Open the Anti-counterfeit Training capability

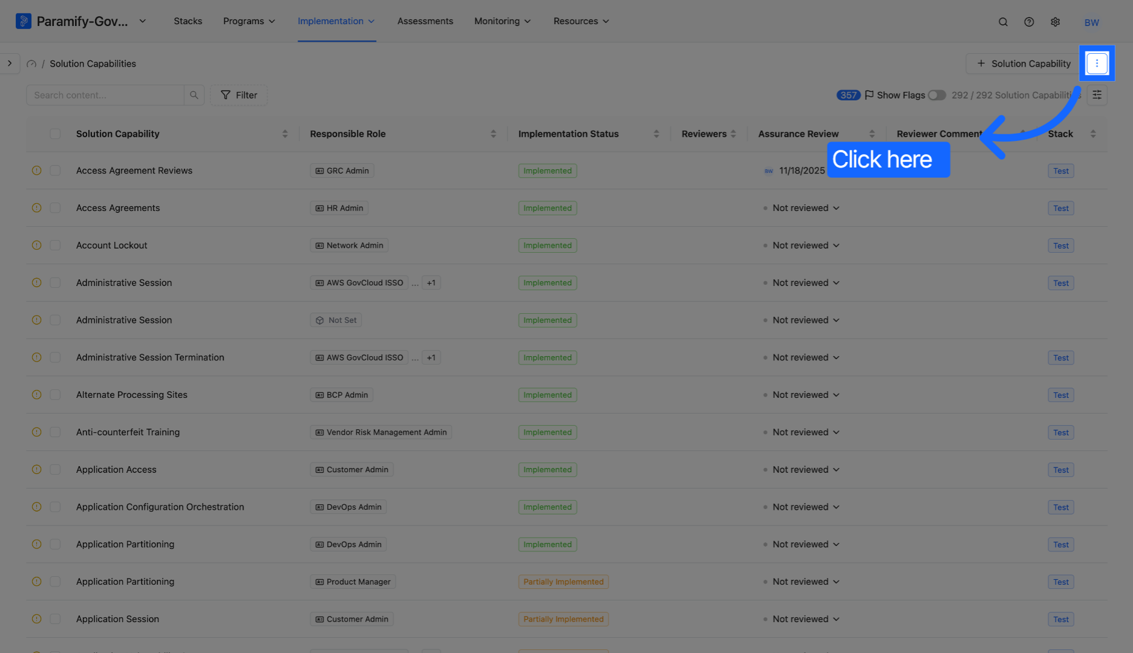pos(128,432)
